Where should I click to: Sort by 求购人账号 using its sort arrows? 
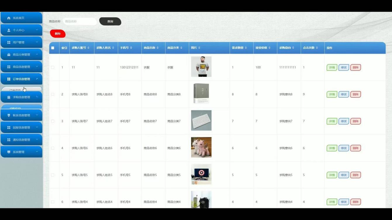tap(89, 48)
